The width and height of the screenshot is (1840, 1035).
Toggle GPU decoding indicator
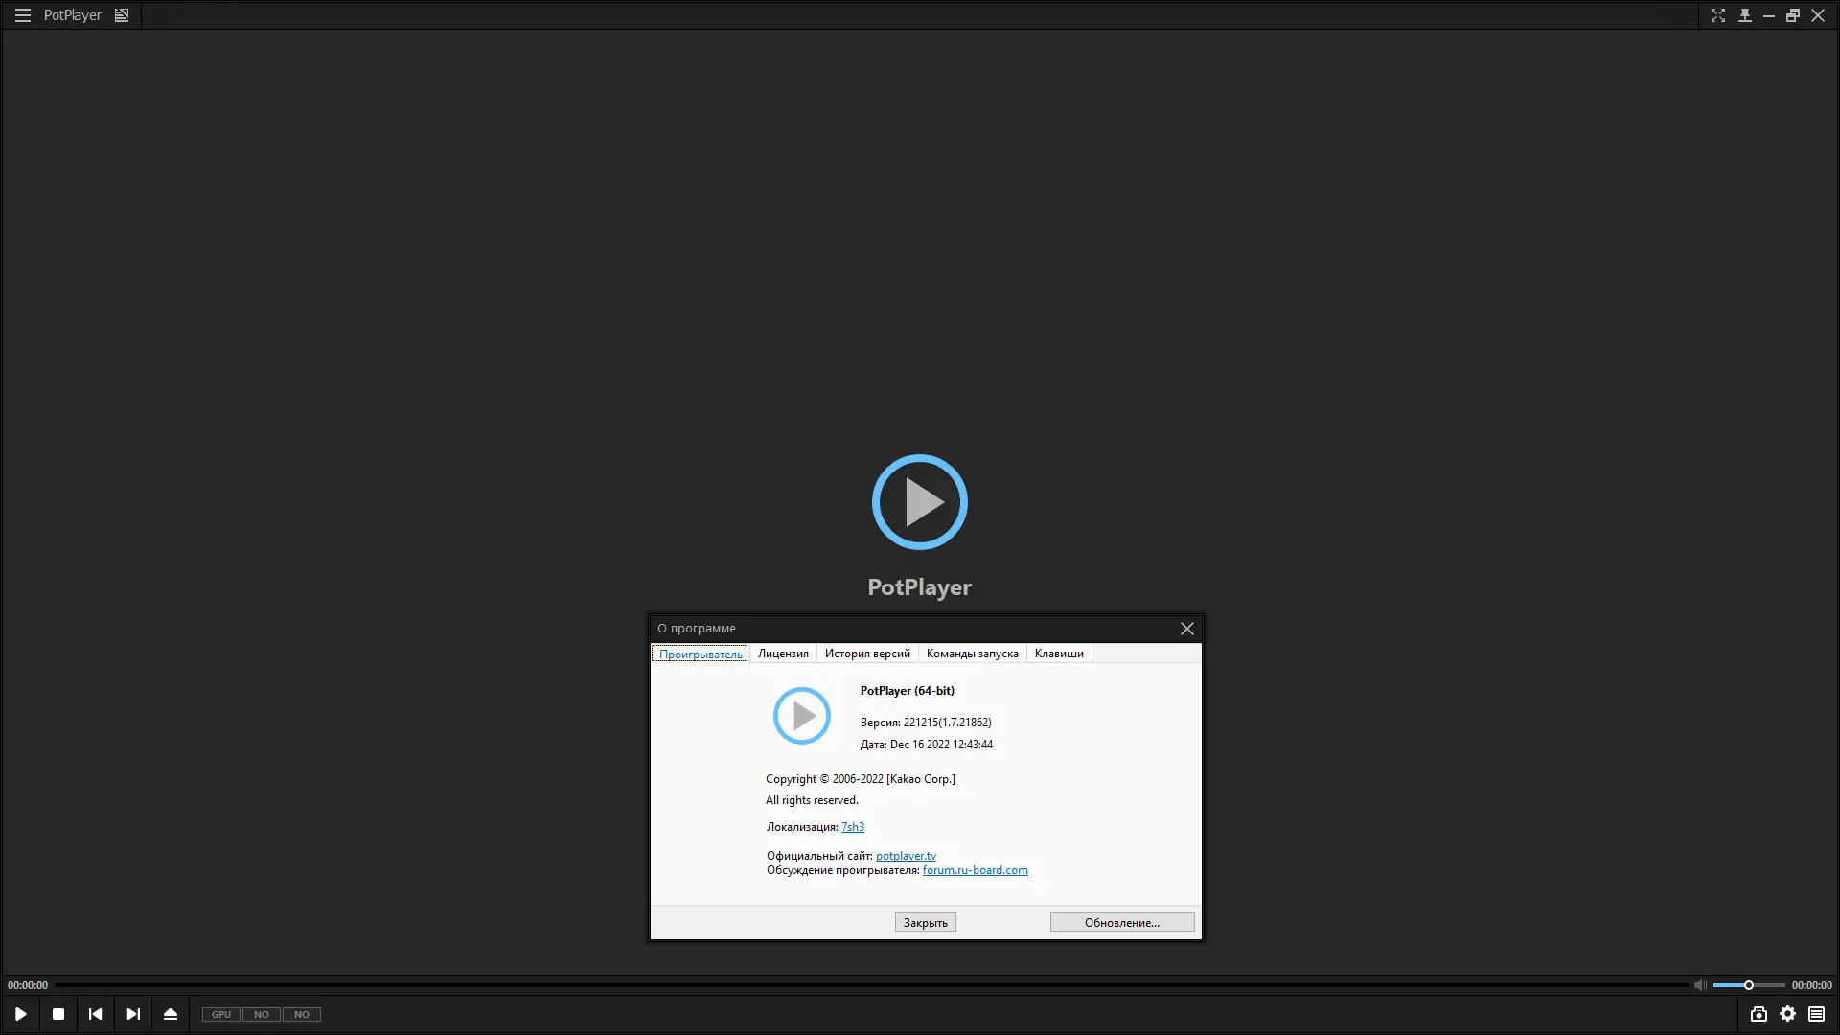pyautogui.click(x=220, y=1014)
